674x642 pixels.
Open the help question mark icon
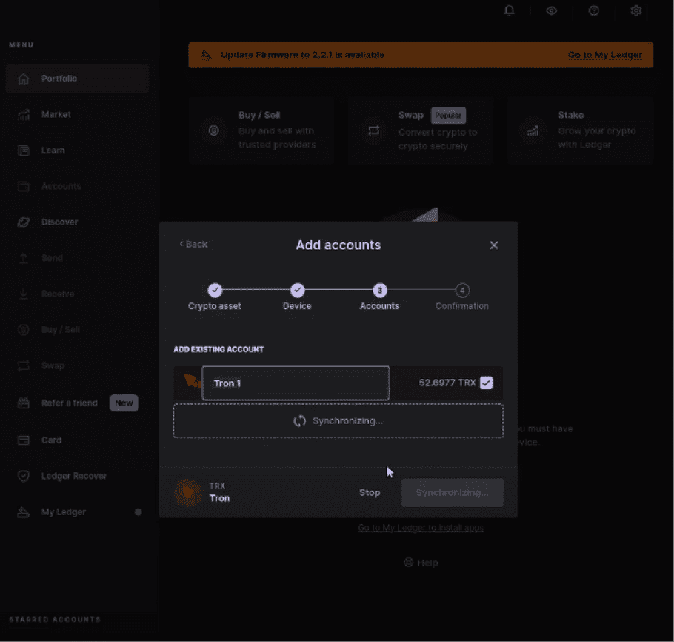pyautogui.click(x=593, y=10)
